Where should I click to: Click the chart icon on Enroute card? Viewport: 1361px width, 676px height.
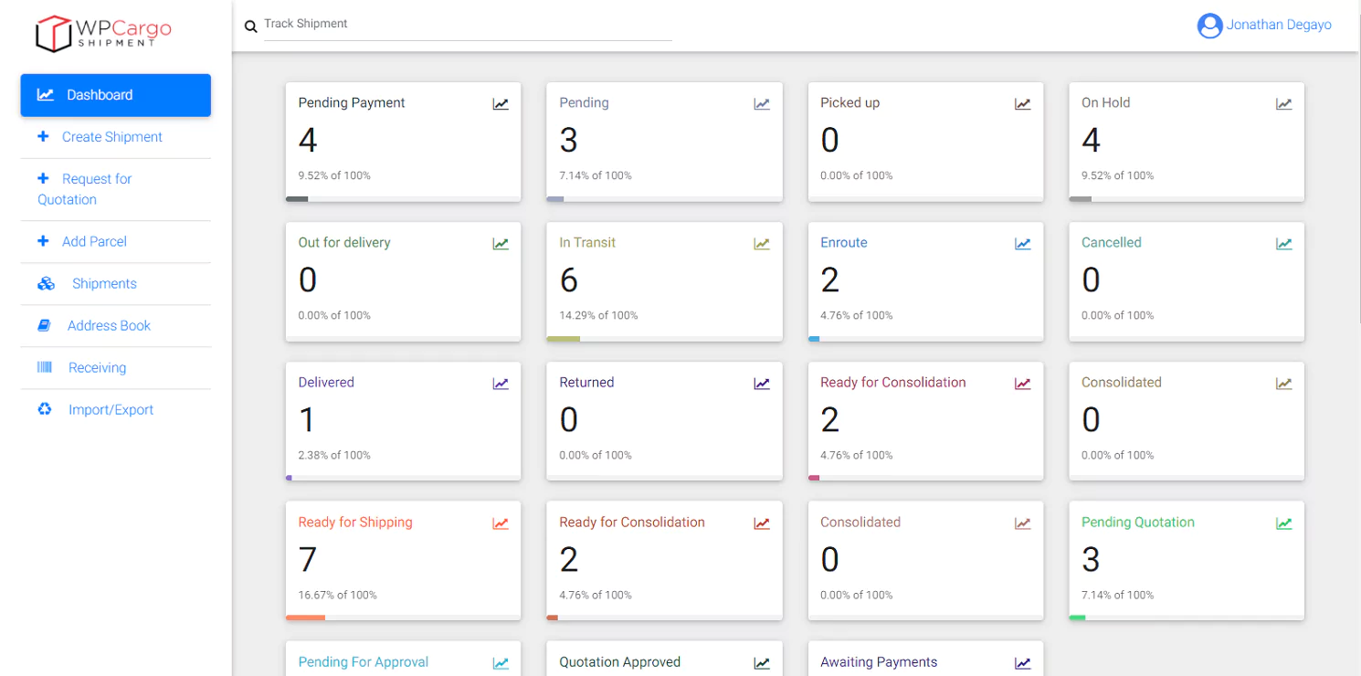1023,244
